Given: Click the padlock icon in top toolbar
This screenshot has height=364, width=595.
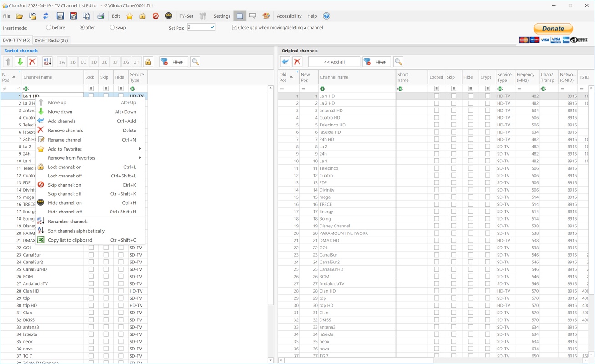Looking at the screenshot, I should (142, 16).
